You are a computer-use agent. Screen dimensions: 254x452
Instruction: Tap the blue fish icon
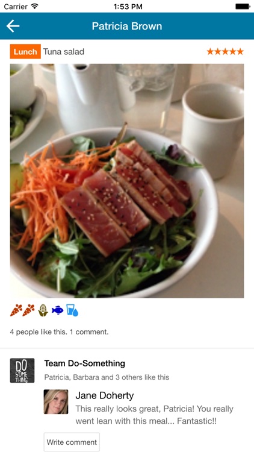click(58, 310)
